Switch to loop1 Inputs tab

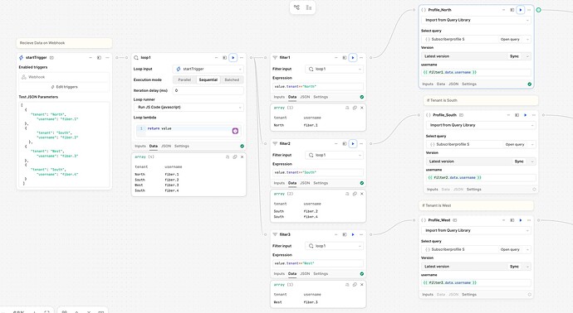pos(140,146)
